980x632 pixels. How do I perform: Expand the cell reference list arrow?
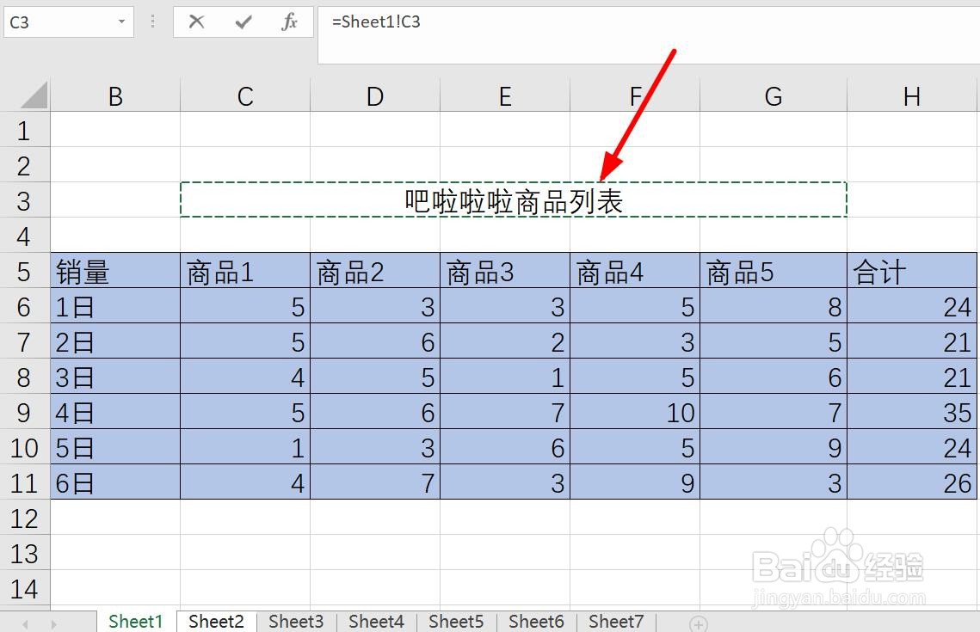coord(123,21)
